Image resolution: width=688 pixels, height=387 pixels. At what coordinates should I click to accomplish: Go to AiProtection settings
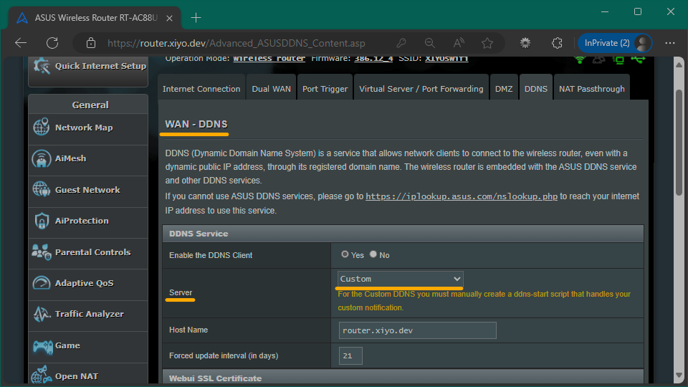click(x=82, y=221)
